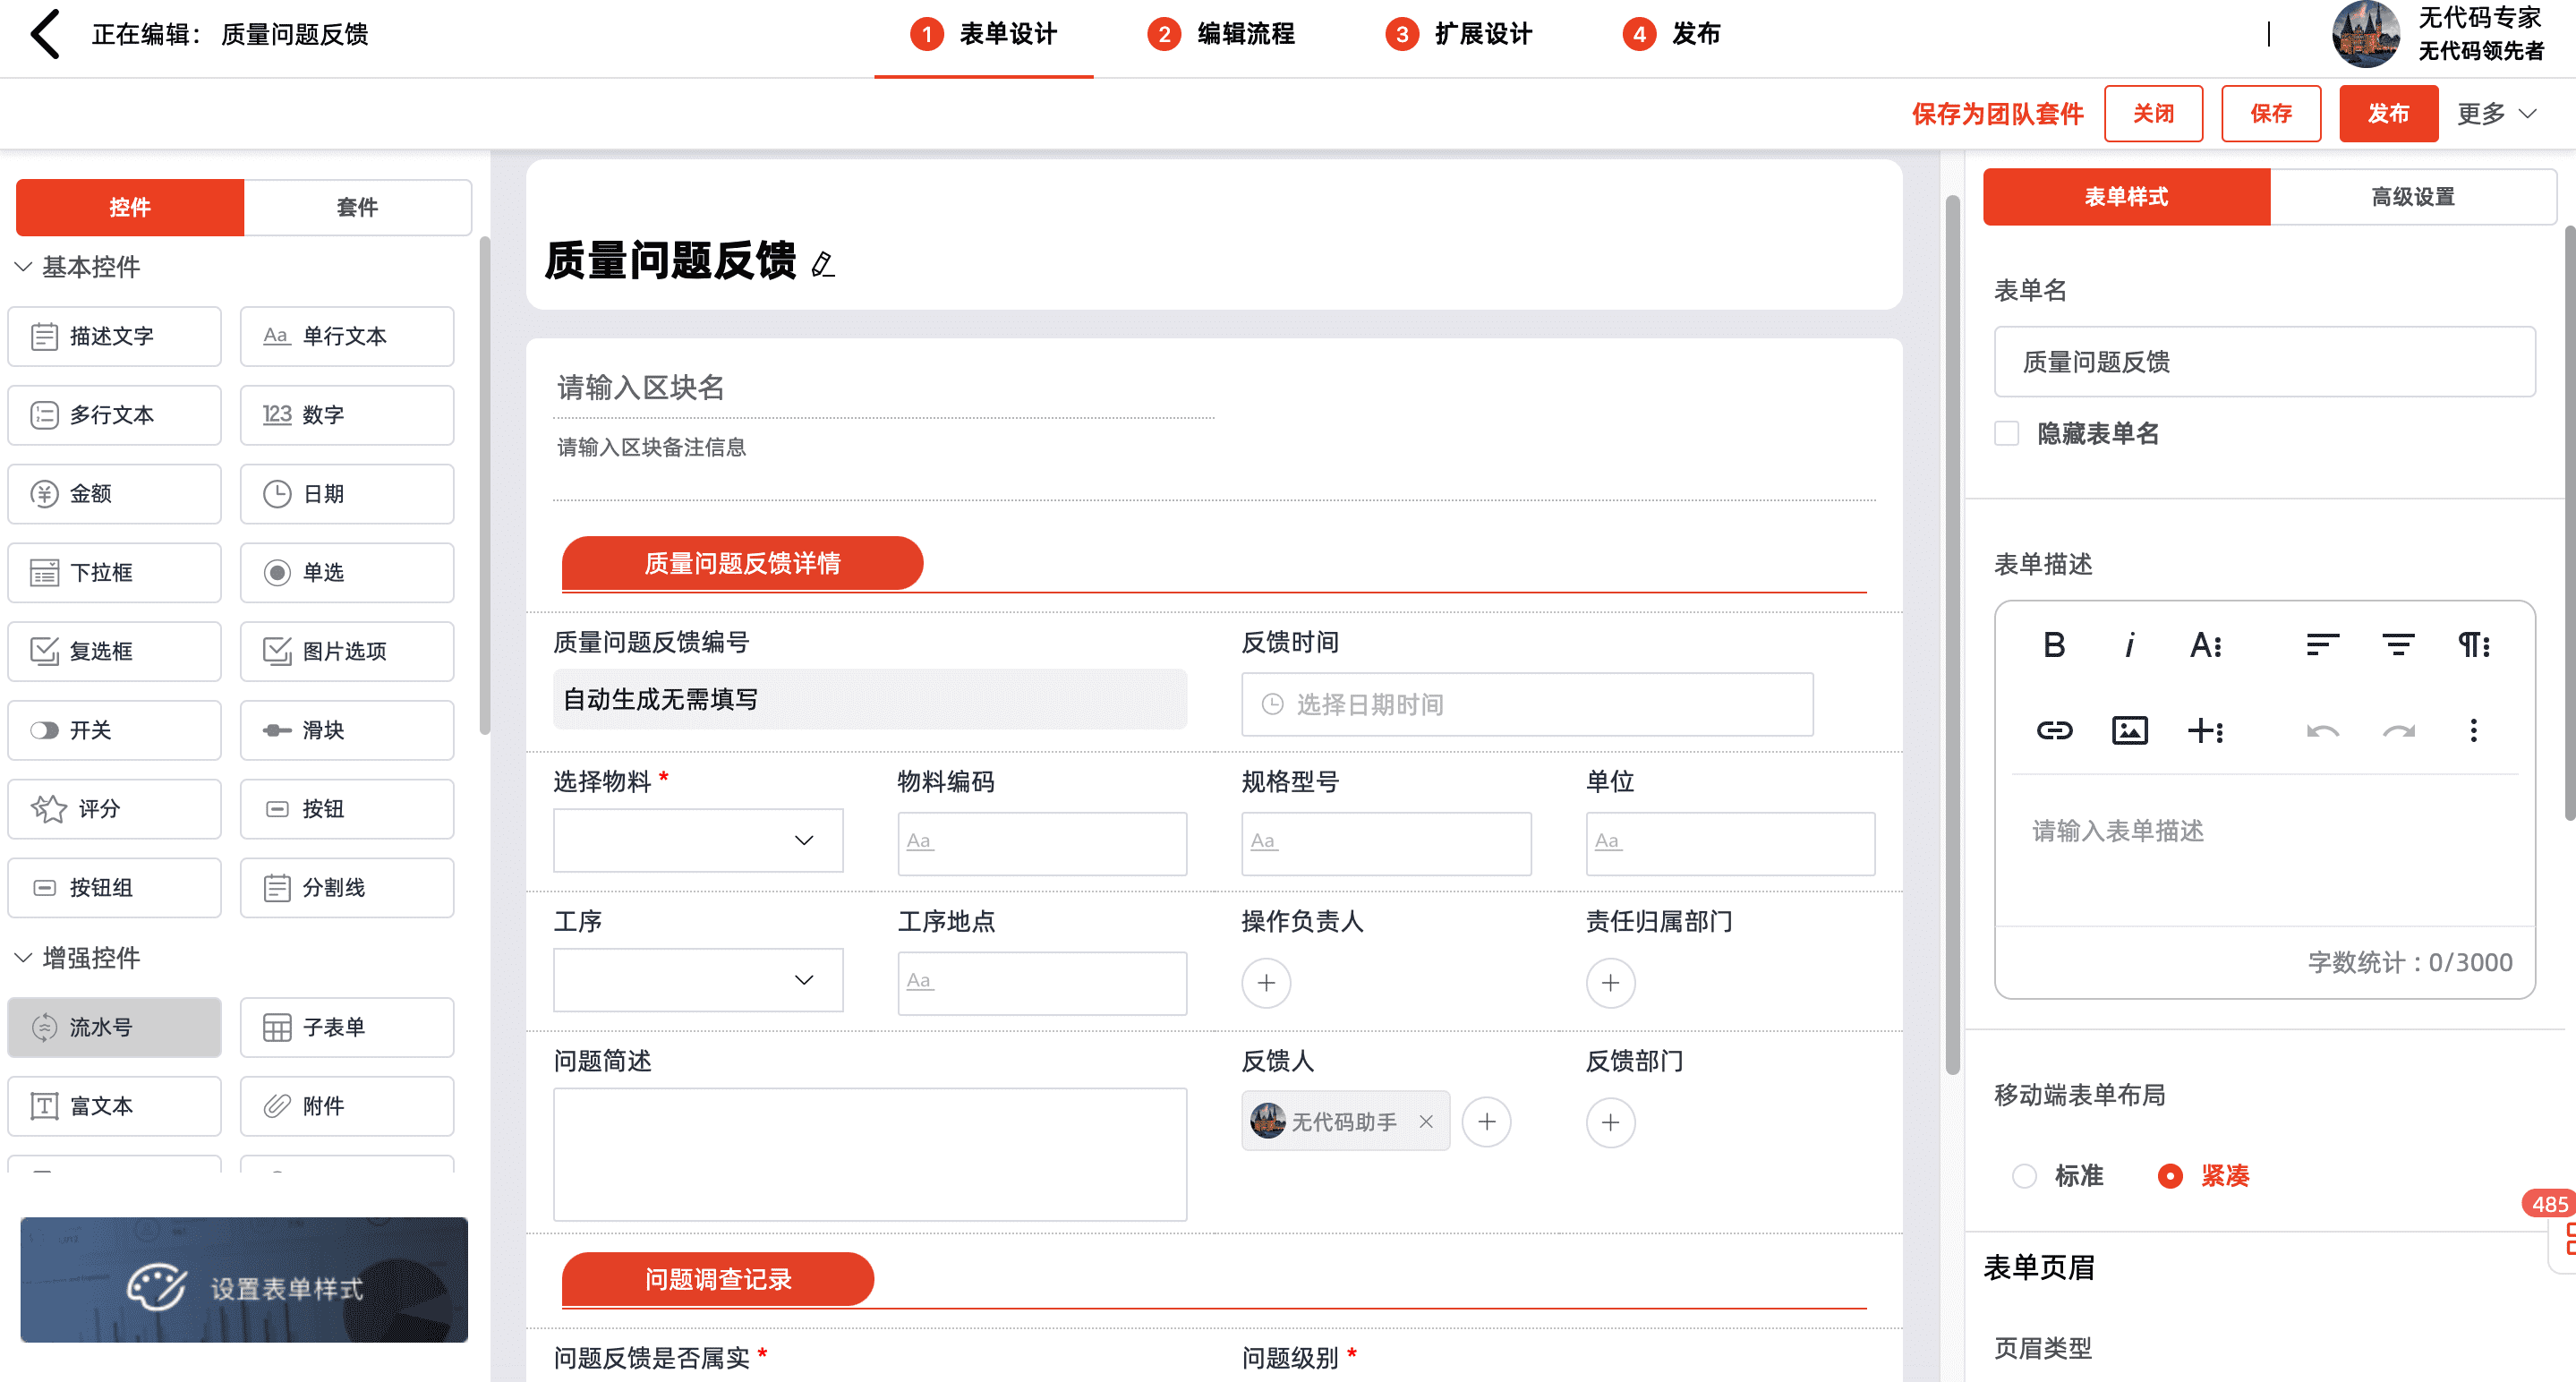Switch to the 高级设置 tab
Screen dimensions: 2576x1382
[x=2412, y=197]
